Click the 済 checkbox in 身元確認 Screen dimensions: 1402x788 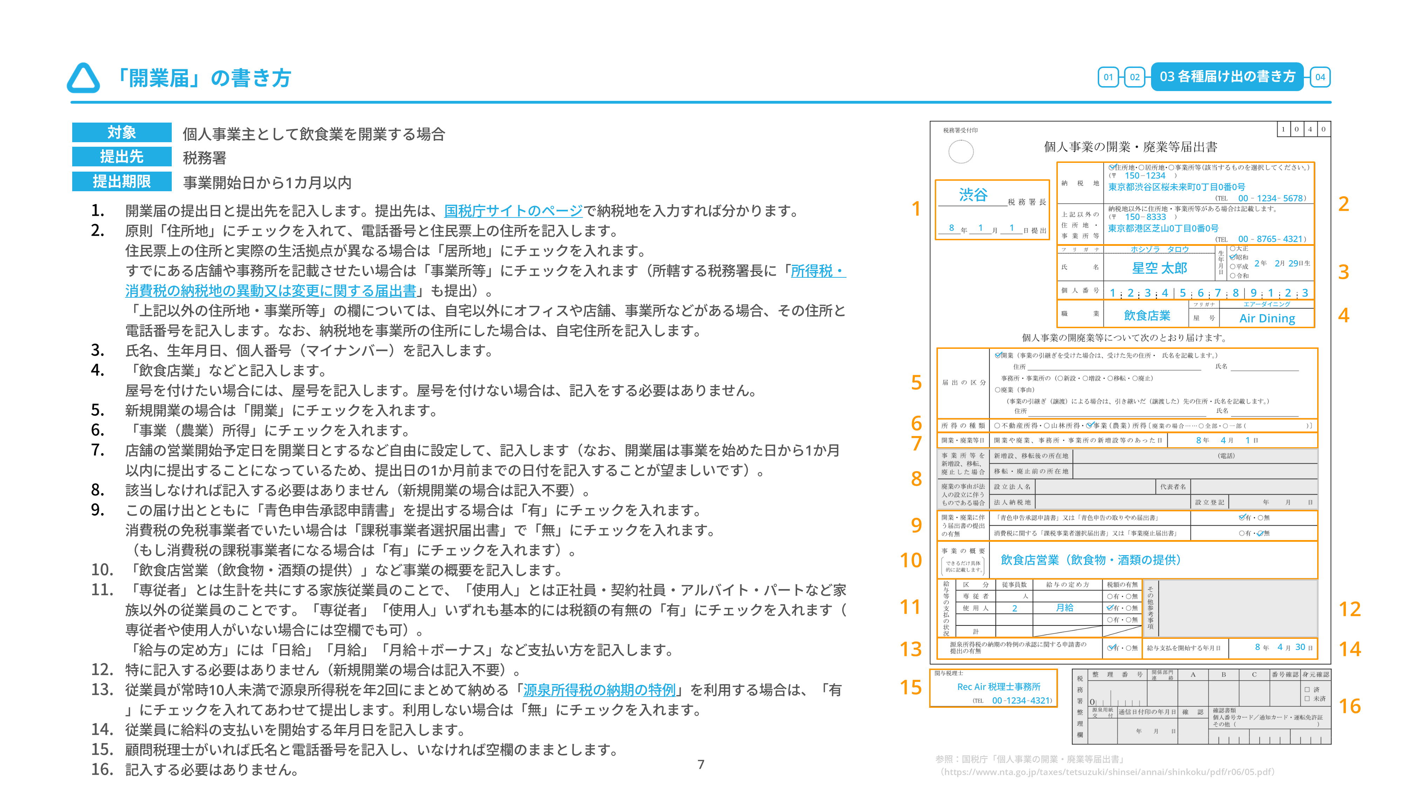coord(1307,689)
